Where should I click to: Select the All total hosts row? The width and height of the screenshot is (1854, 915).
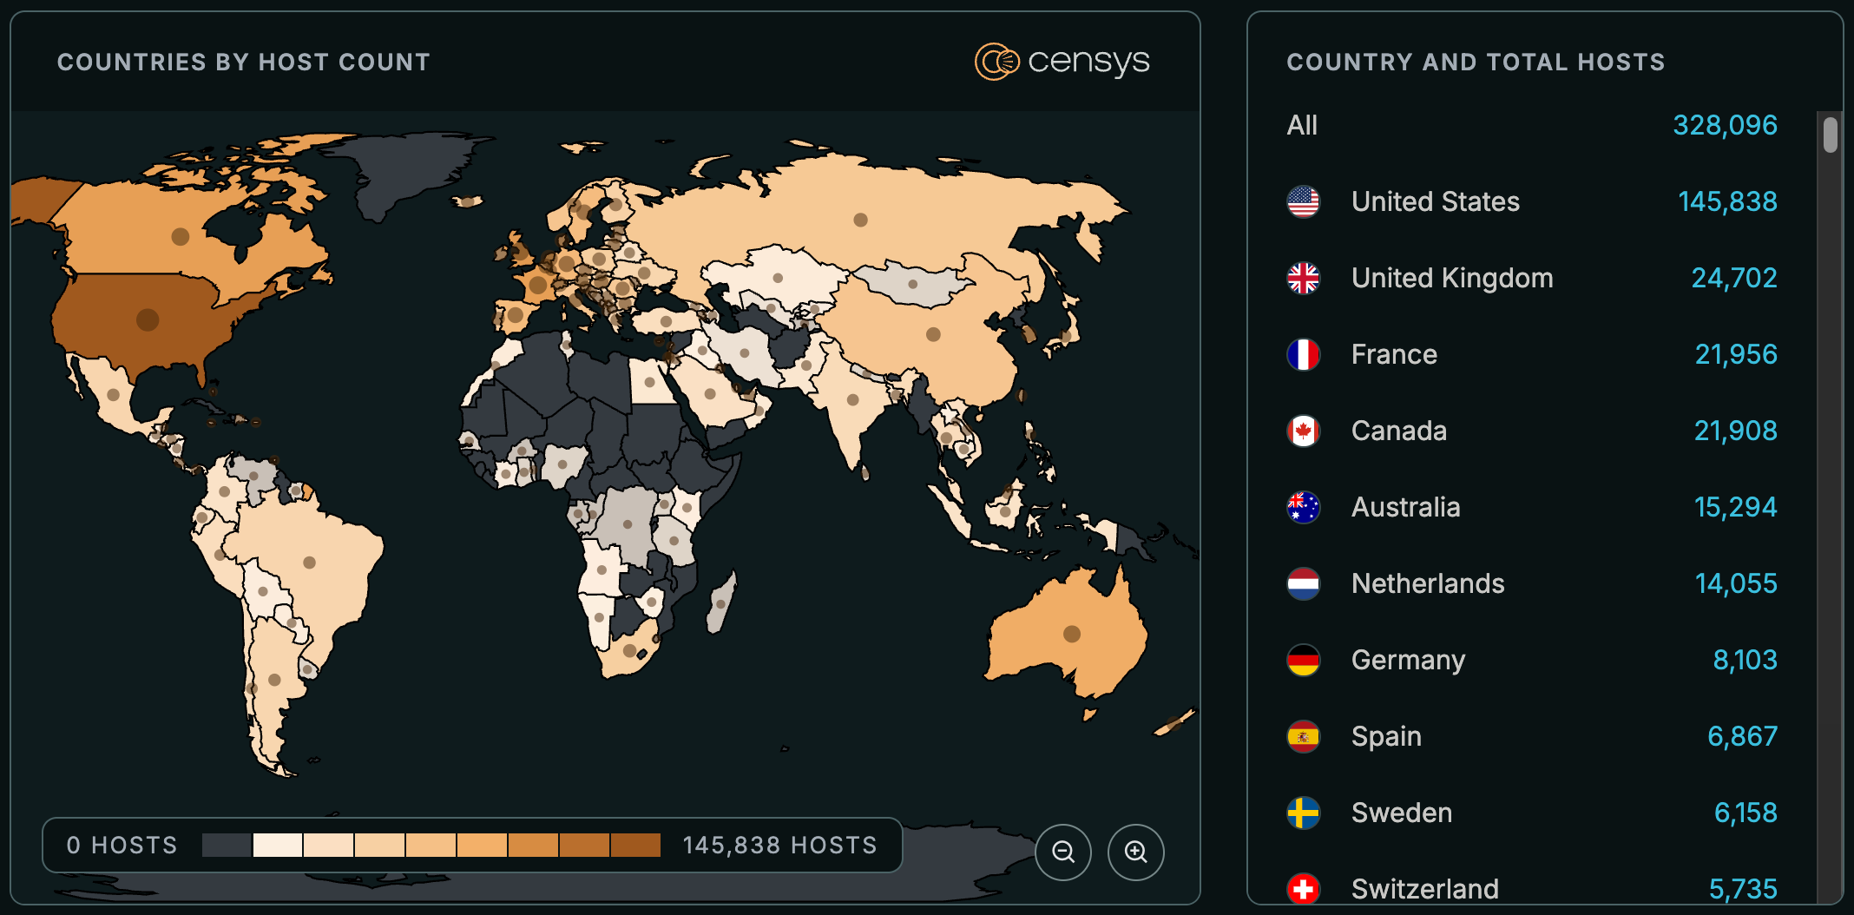coord(1532,125)
